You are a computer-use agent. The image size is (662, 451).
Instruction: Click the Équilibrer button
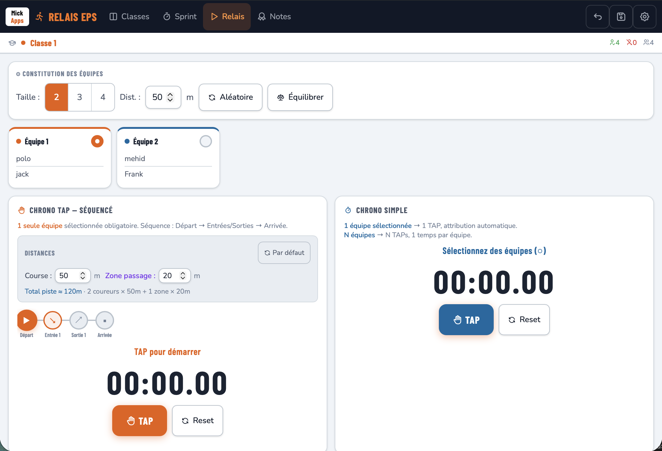pyautogui.click(x=300, y=97)
